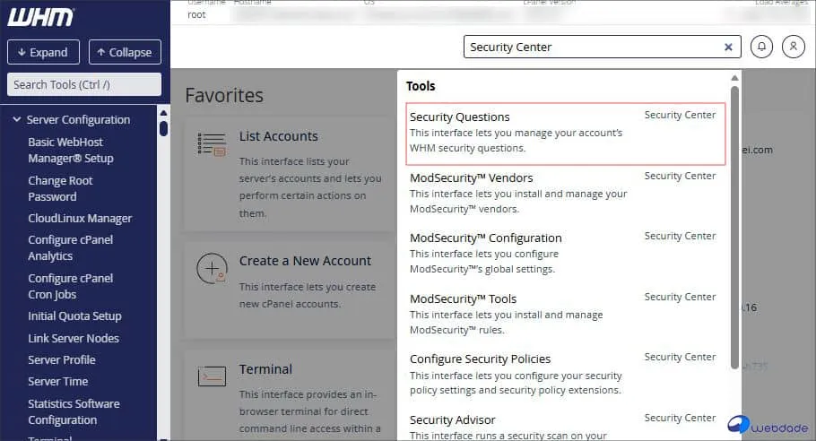
Task: Click the Tools heading in results
Action: [421, 86]
